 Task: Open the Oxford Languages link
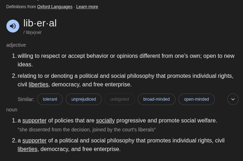(x=55, y=7)
